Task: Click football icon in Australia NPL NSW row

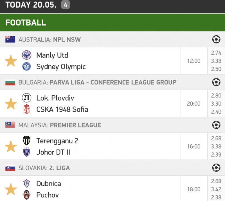Action: [x=216, y=40]
